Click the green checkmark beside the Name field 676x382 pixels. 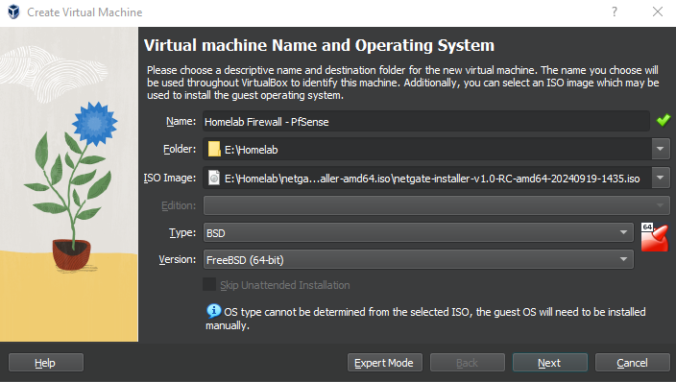(664, 120)
